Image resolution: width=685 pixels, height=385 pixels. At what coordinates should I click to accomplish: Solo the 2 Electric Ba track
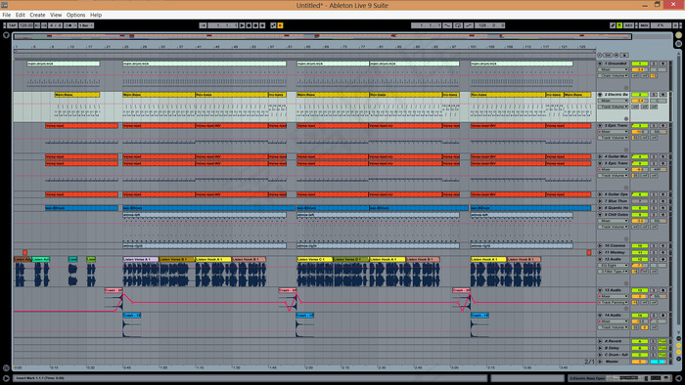tap(654, 94)
